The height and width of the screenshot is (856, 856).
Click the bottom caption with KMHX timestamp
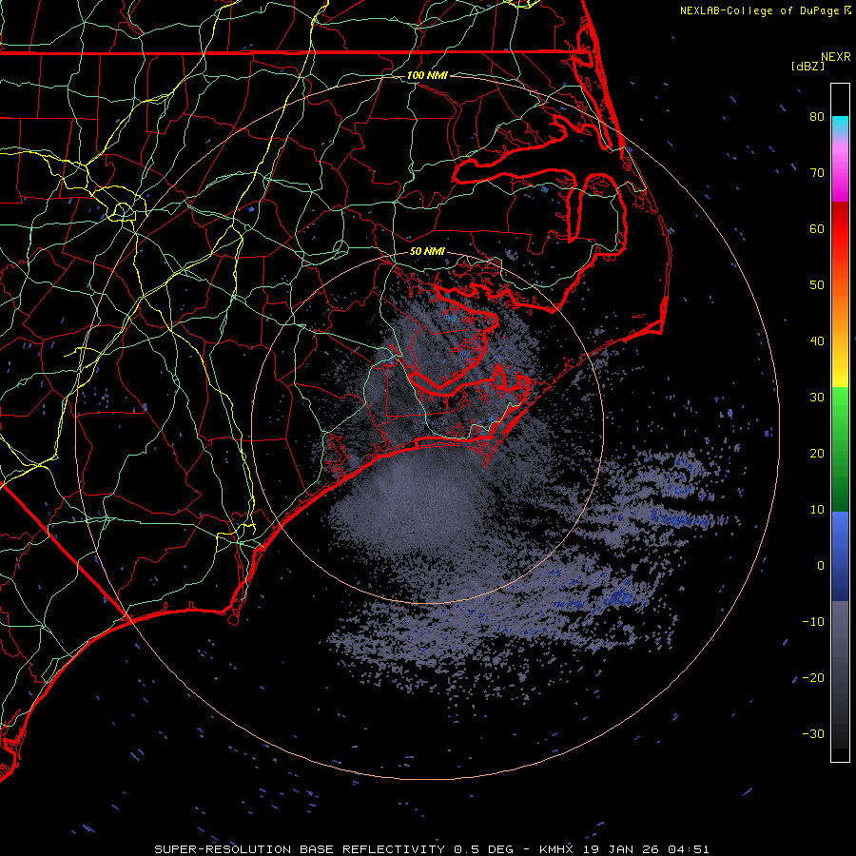point(432,849)
